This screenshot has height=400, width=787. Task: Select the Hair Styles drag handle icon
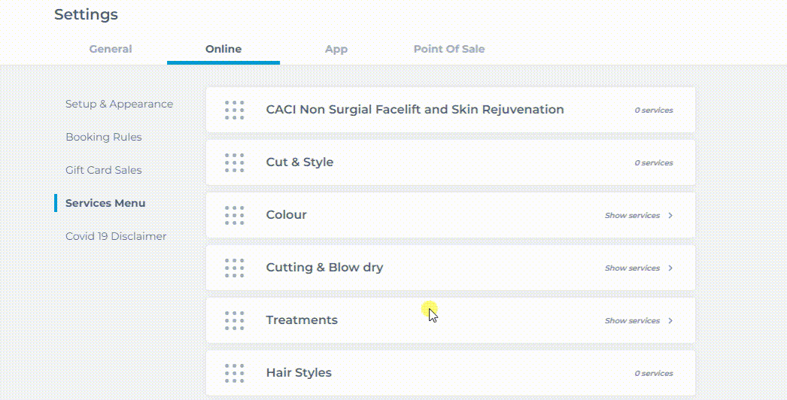click(x=235, y=374)
